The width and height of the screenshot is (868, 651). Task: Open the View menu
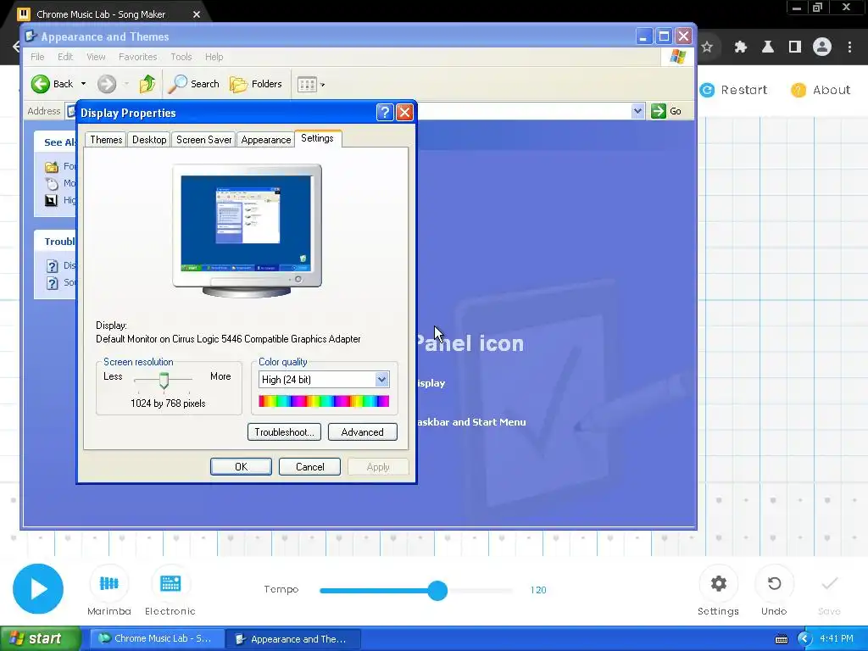96,57
